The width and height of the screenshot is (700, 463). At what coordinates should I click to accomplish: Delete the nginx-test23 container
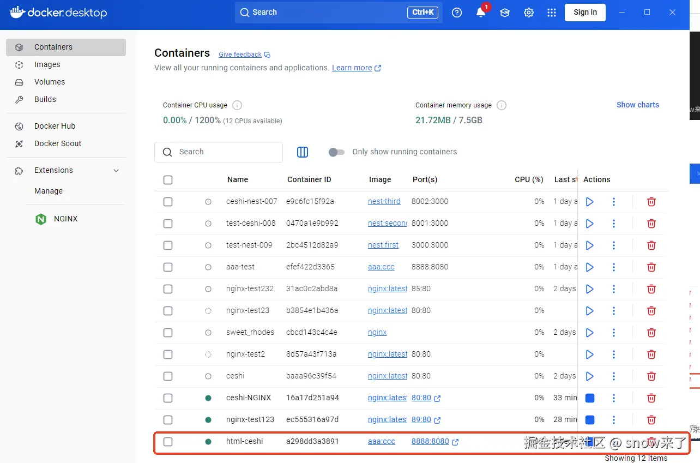coord(651,311)
